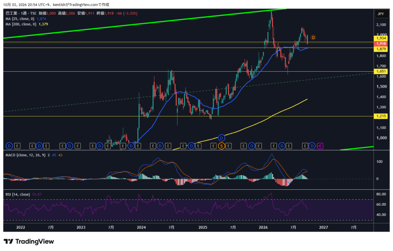Click the 100 label on MACD axis
The height and width of the screenshot is (251, 393).
[380, 162]
